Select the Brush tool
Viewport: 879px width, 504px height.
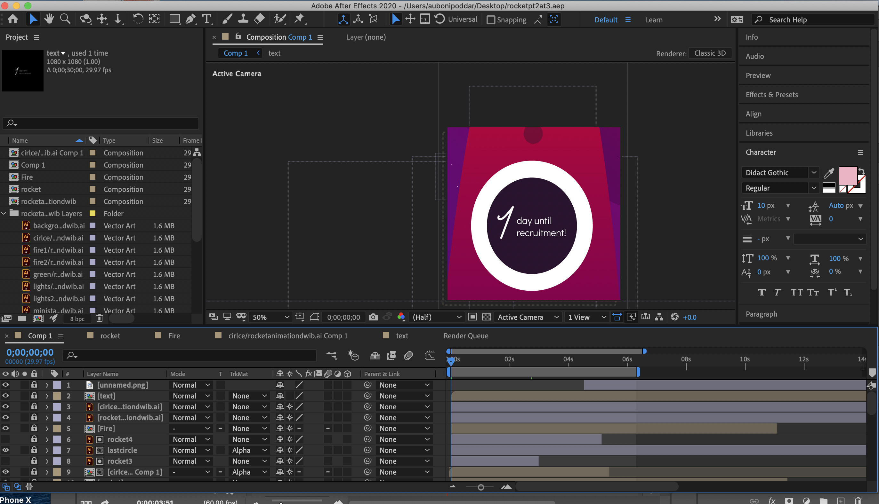(x=227, y=19)
